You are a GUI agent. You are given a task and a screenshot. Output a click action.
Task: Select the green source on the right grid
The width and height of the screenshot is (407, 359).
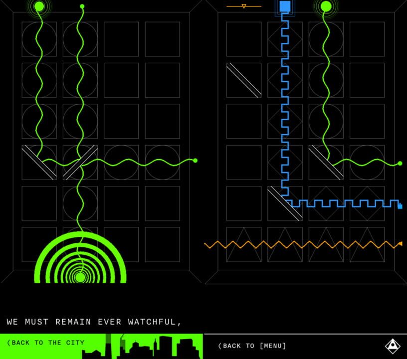325,6
